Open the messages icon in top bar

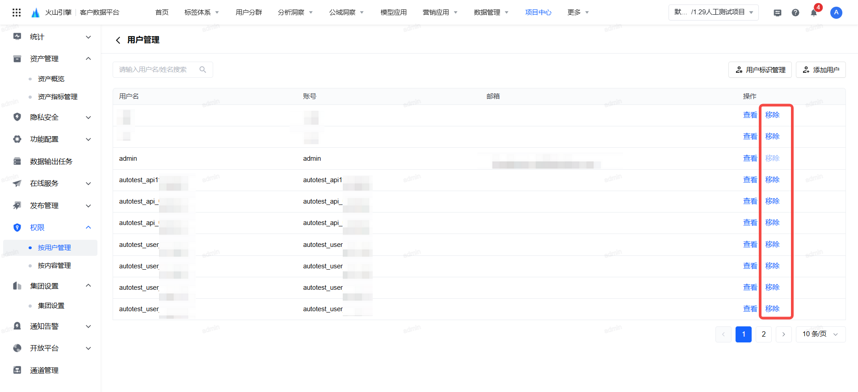(x=778, y=13)
